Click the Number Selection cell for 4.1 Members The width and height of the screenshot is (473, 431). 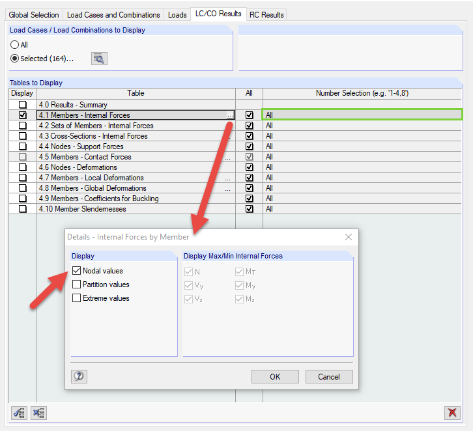(x=362, y=115)
